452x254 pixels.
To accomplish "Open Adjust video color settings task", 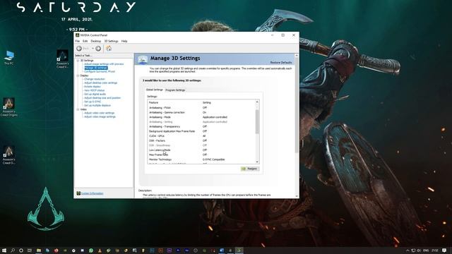I will coord(99,113).
